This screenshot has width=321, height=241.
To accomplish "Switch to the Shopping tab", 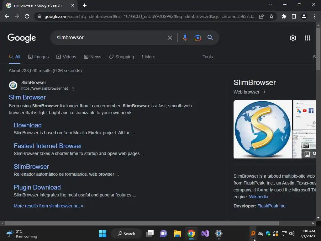I will coord(122,57).
